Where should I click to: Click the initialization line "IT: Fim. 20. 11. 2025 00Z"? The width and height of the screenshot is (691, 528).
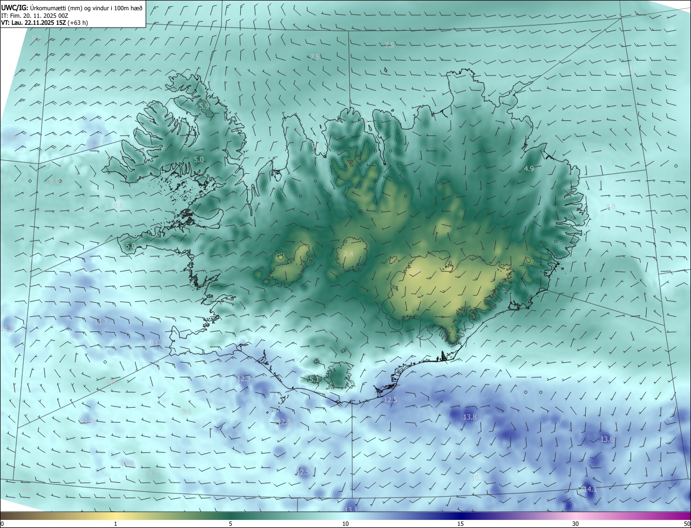(35, 15)
